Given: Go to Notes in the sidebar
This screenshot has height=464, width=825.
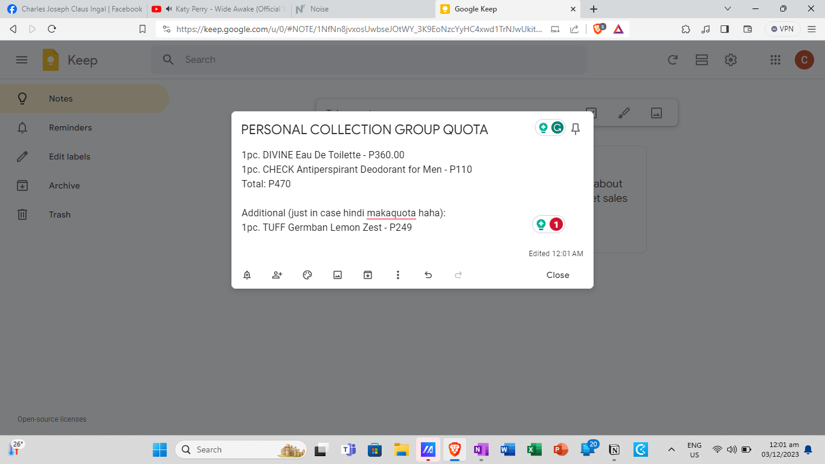Looking at the screenshot, I should [84, 98].
